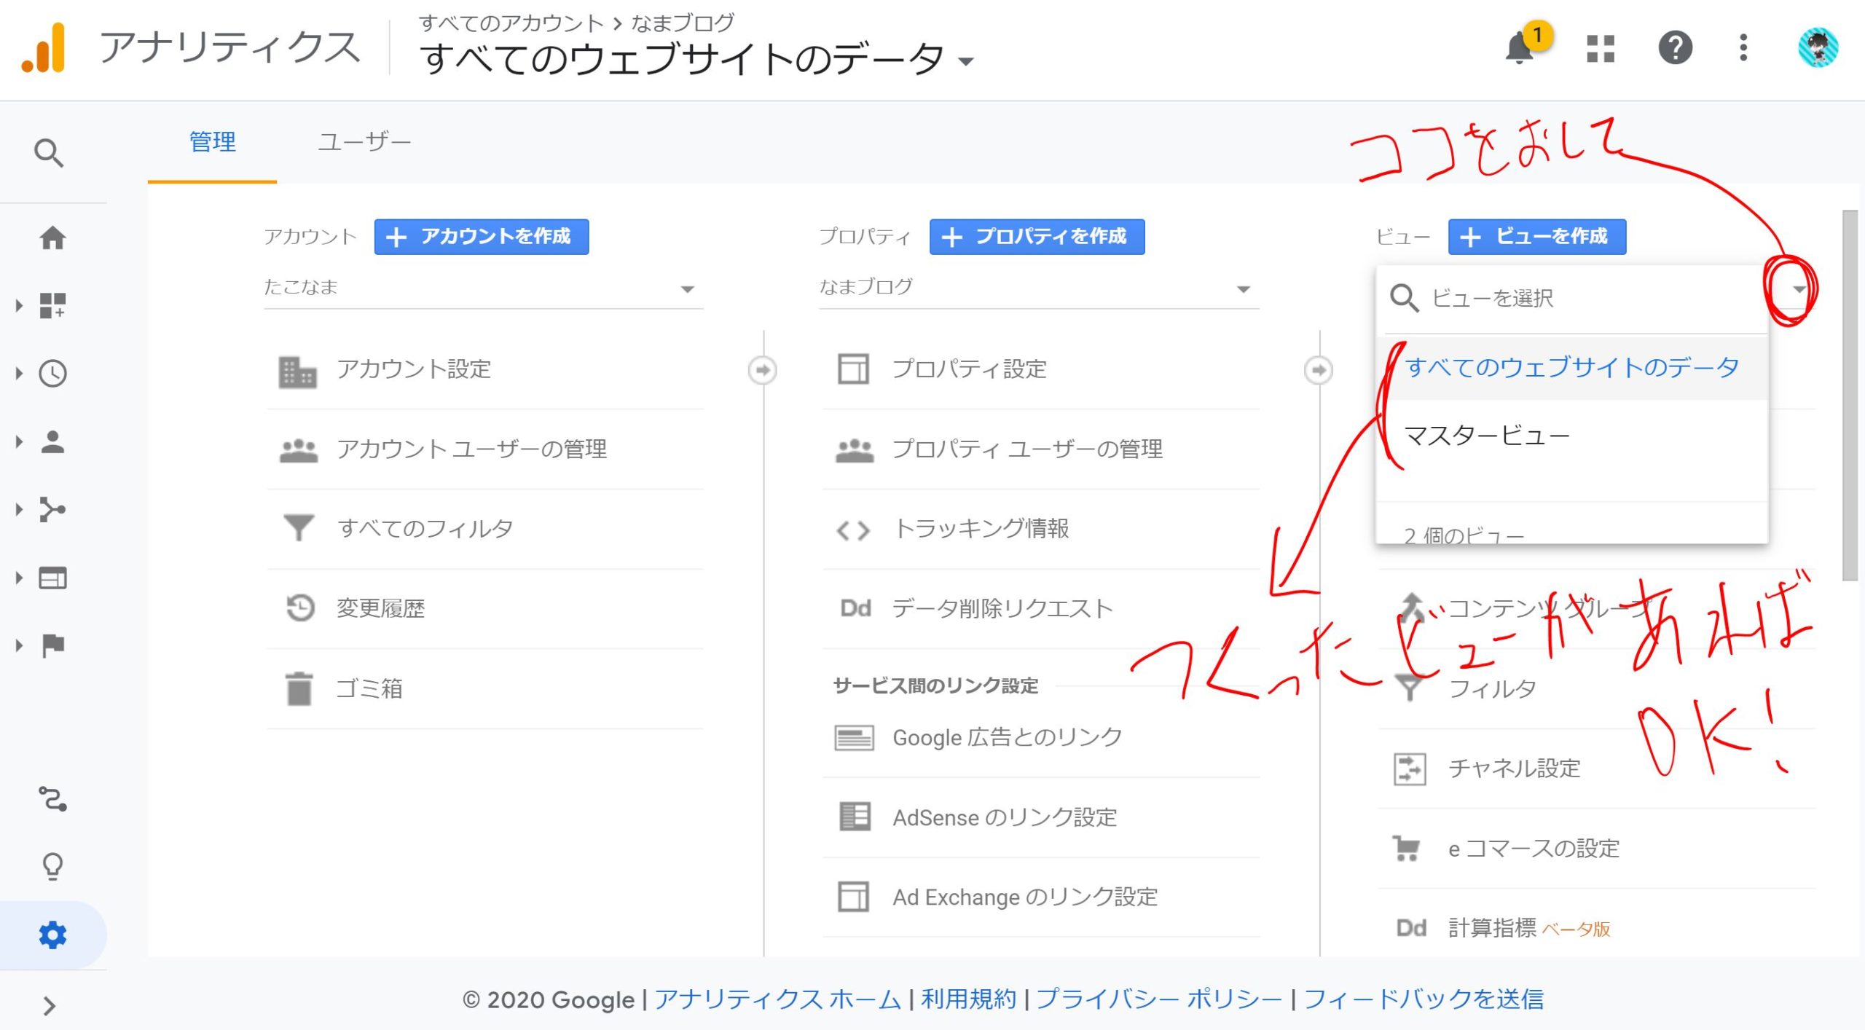The width and height of the screenshot is (1865, 1030).
Task: Open the notifications bell
Action: 1520,48
